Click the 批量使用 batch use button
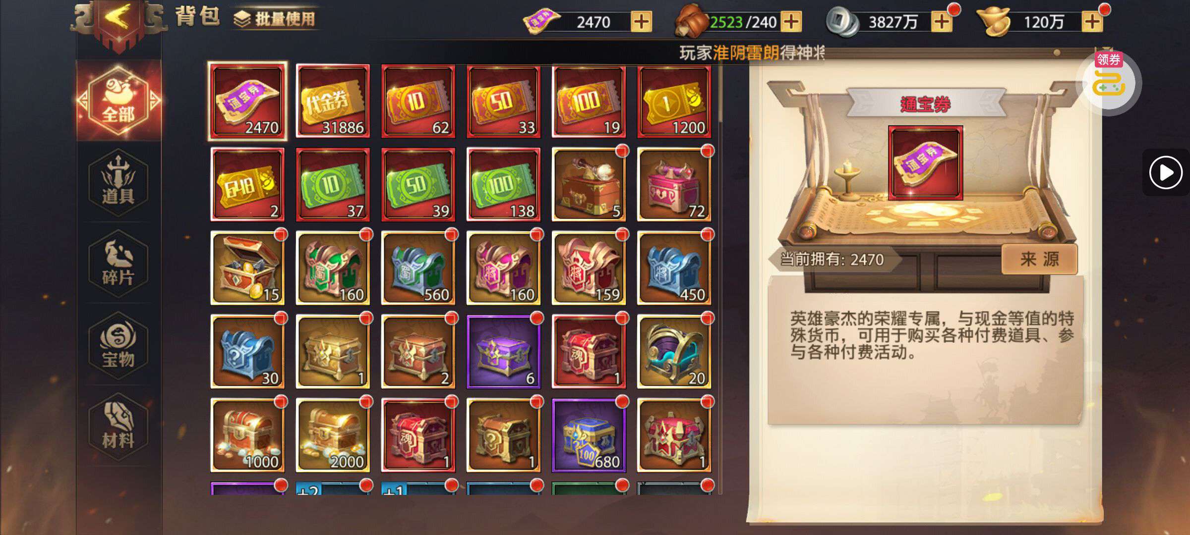 [x=274, y=19]
